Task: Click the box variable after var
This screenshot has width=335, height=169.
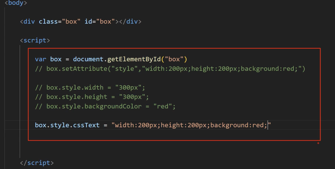Action: tap(56, 59)
